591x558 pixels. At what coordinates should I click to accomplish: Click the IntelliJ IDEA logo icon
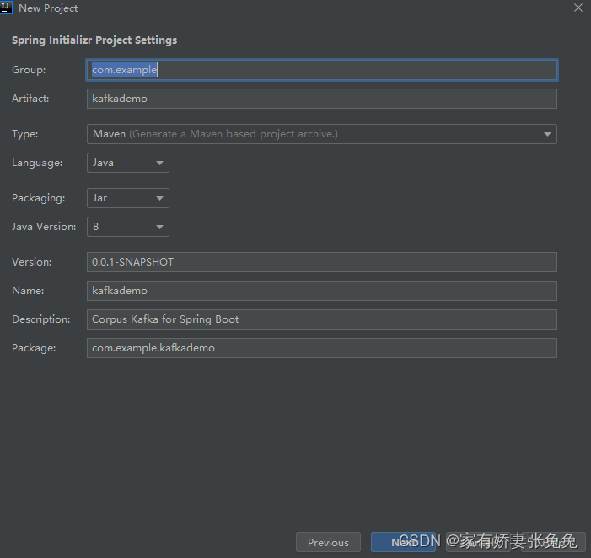(x=5, y=8)
